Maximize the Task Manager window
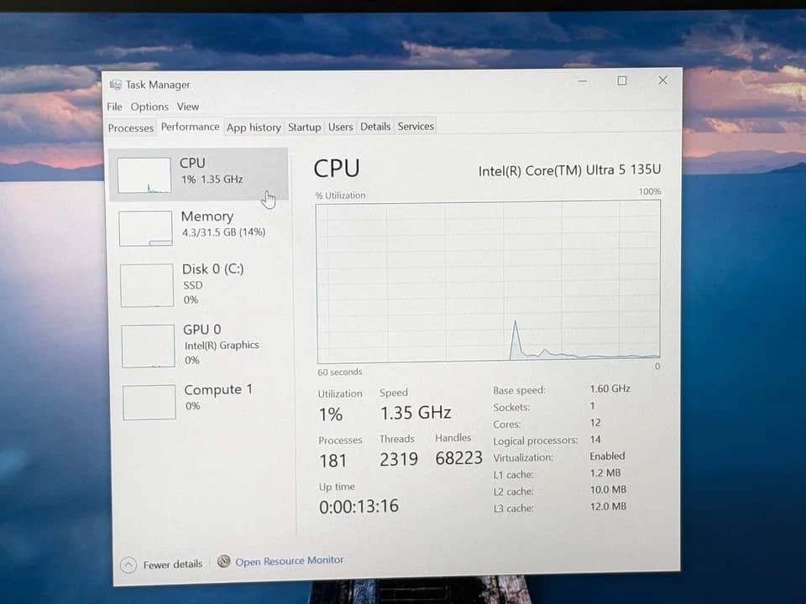 click(x=622, y=81)
